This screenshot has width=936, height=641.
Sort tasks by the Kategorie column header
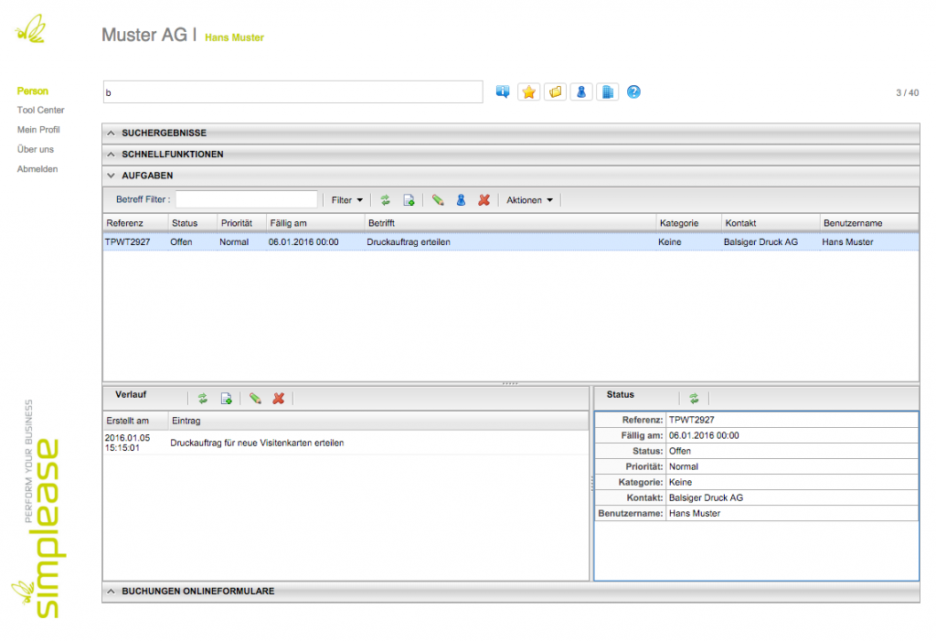[689, 223]
